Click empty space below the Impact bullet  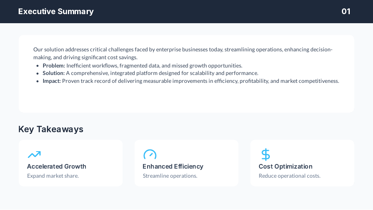coord(186,99)
